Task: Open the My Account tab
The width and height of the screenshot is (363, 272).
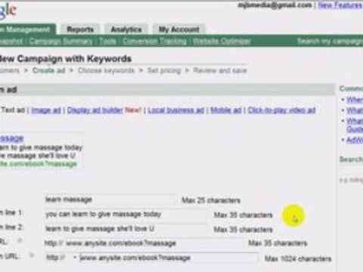Action: [178, 29]
